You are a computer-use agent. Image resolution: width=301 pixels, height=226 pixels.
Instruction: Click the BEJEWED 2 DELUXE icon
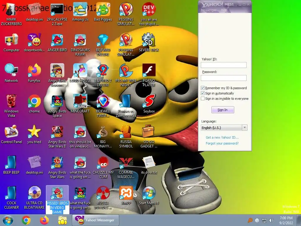[x=103, y=75]
